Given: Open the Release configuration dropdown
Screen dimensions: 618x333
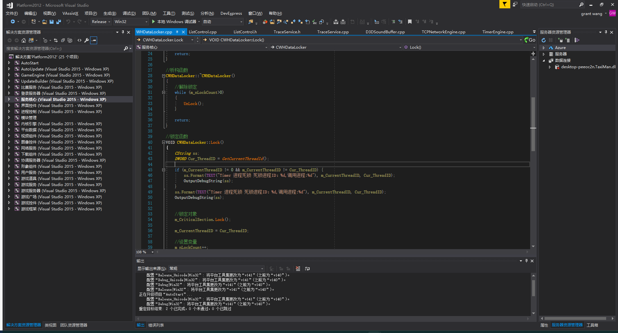Looking at the screenshot, I should [101, 22].
